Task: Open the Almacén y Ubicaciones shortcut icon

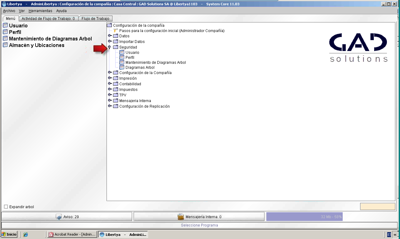Action: [x=5, y=45]
